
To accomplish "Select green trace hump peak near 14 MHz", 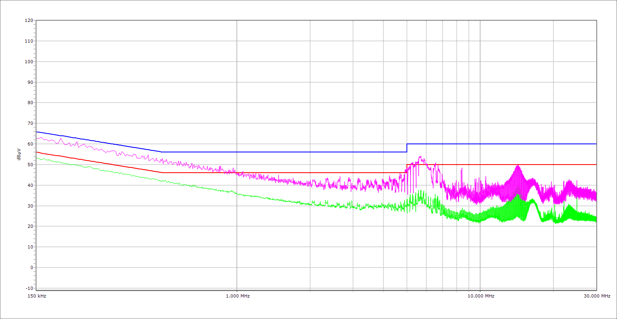I will click(x=517, y=195).
